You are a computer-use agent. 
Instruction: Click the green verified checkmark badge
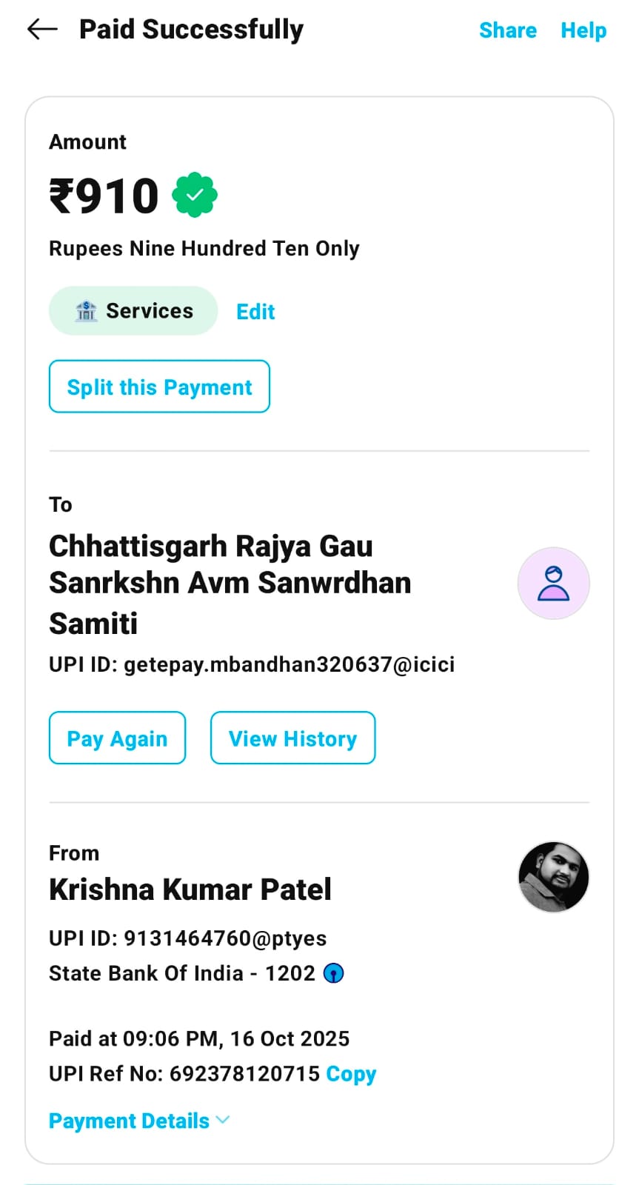[x=195, y=195]
